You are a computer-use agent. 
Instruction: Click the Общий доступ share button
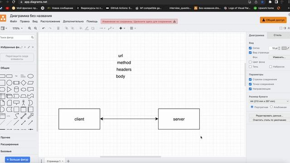click(x=273, y=20)
